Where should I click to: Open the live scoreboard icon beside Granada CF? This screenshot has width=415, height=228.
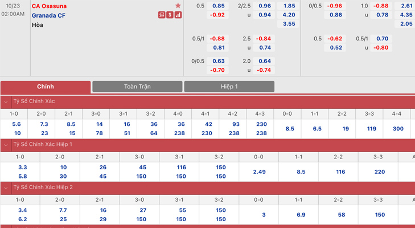[x=162, y=15]
